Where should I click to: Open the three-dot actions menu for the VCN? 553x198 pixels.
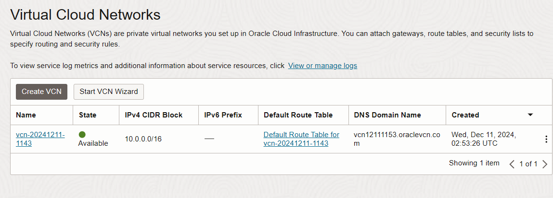click(546, 139)
